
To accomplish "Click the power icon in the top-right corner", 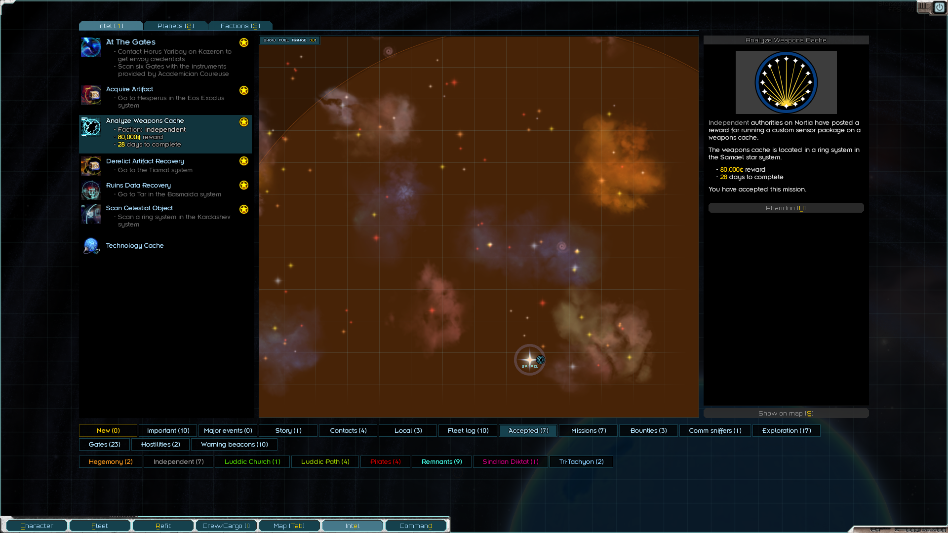I will 939,7.
